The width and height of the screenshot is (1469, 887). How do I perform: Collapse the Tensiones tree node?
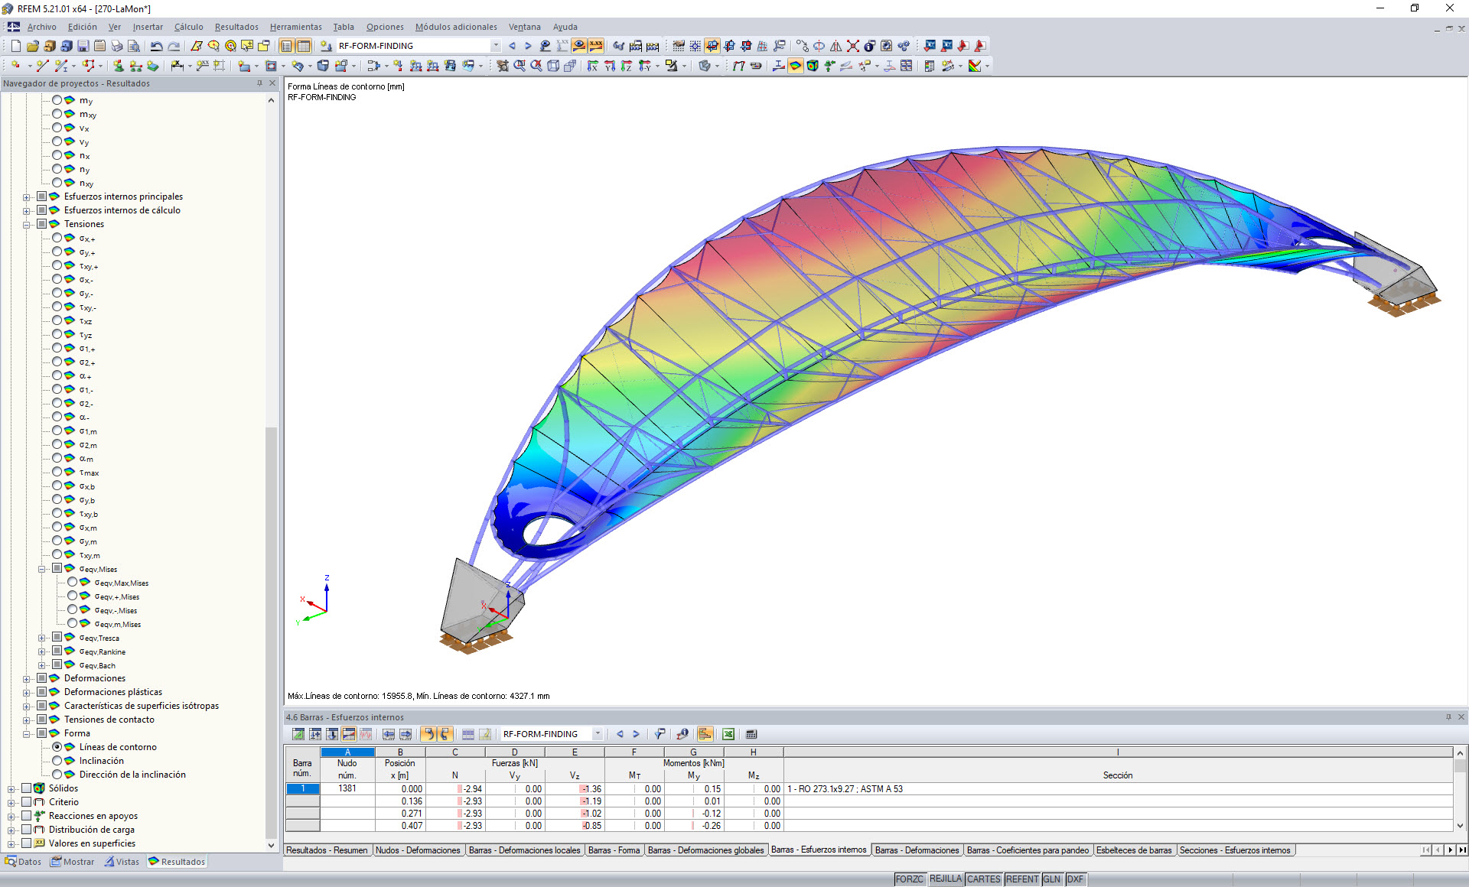(x=27, y=224)
